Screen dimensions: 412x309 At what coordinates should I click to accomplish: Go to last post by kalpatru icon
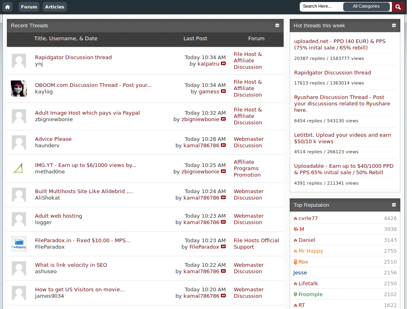pyautogui.click(x=223, y=64)
